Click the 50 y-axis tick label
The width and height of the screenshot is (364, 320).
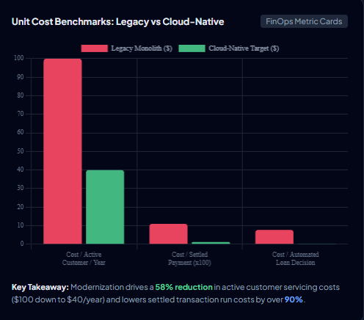pyautogui.click(x=21, y=151)
